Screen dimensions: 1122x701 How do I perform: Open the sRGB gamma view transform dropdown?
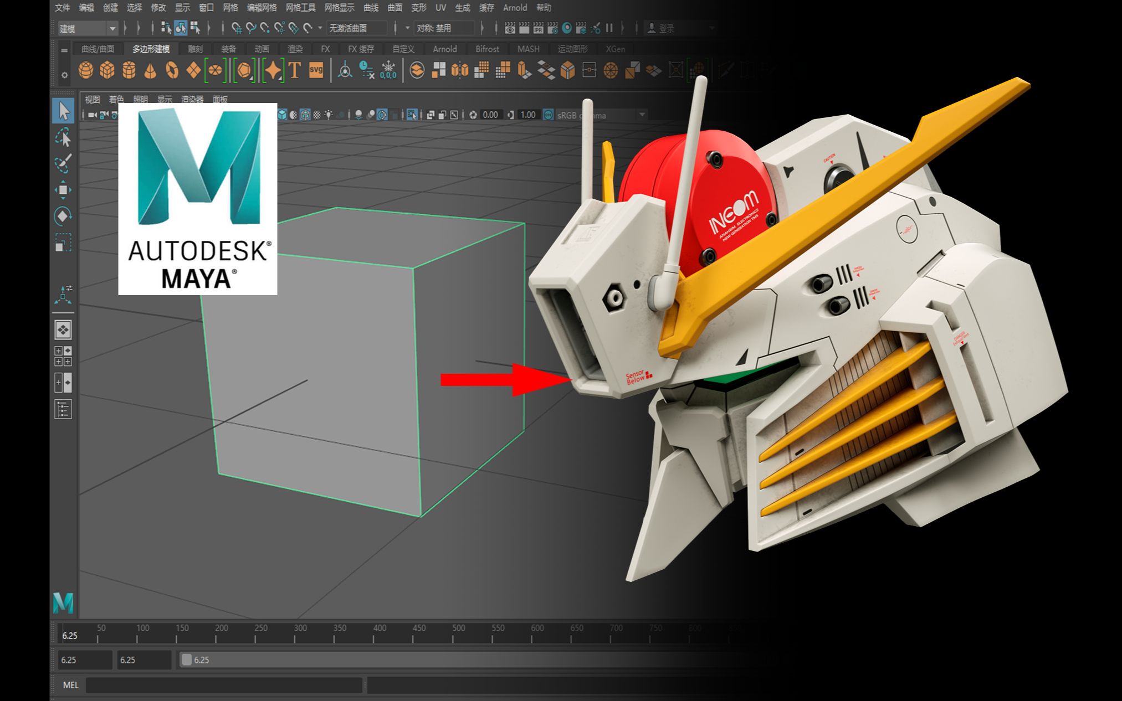[601, 115]
